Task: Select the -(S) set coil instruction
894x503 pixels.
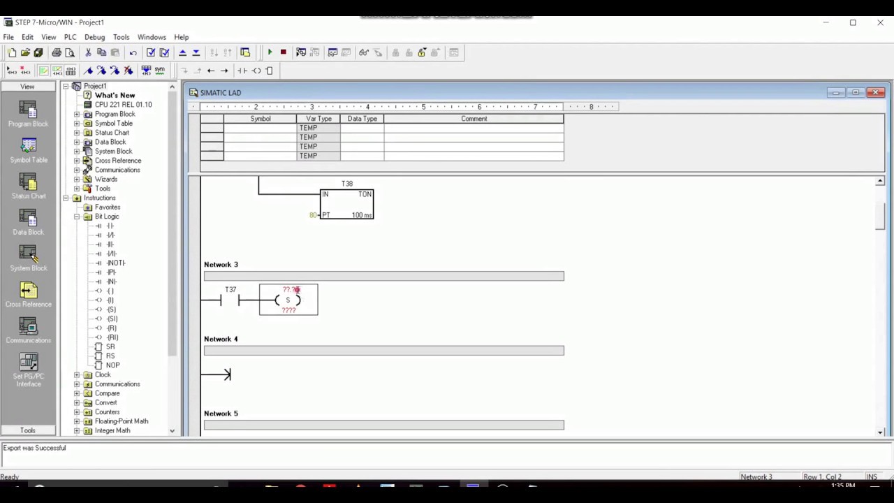Action: tap(111, 309)
